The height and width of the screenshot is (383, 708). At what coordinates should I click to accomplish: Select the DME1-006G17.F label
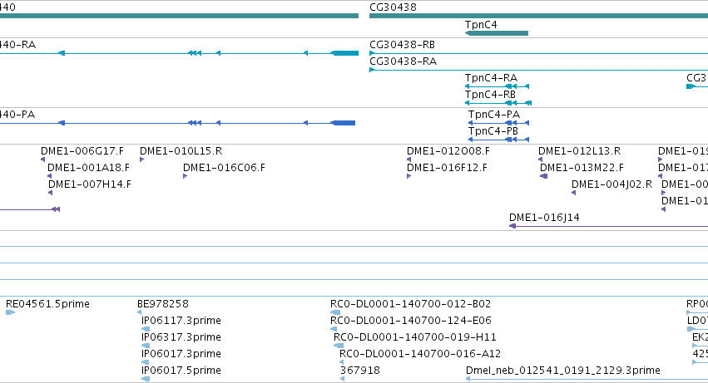(82, 151)
